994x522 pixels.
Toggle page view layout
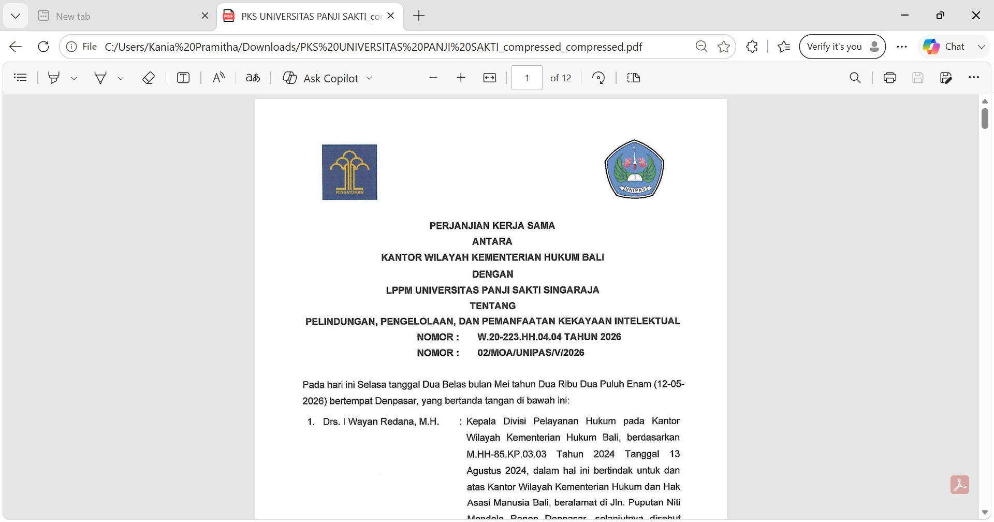click(x=634, y=78)
